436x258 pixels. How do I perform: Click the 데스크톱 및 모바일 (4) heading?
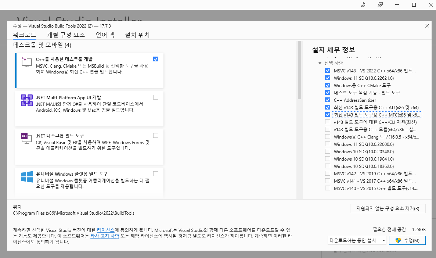coord(42,45)
